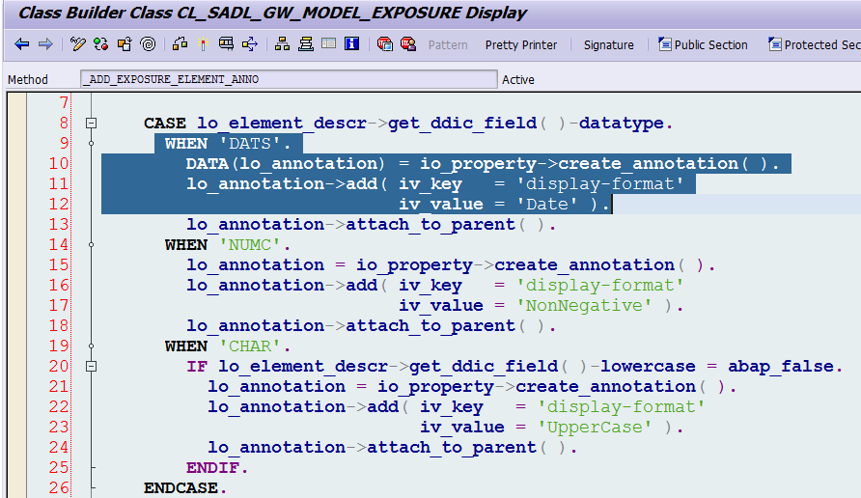This screenshot has width=861, height=498.
Task: Collapse the CASE block on line 8
Action: 92,123
